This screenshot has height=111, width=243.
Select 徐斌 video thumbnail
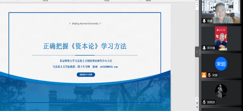(x=221, y=12)
